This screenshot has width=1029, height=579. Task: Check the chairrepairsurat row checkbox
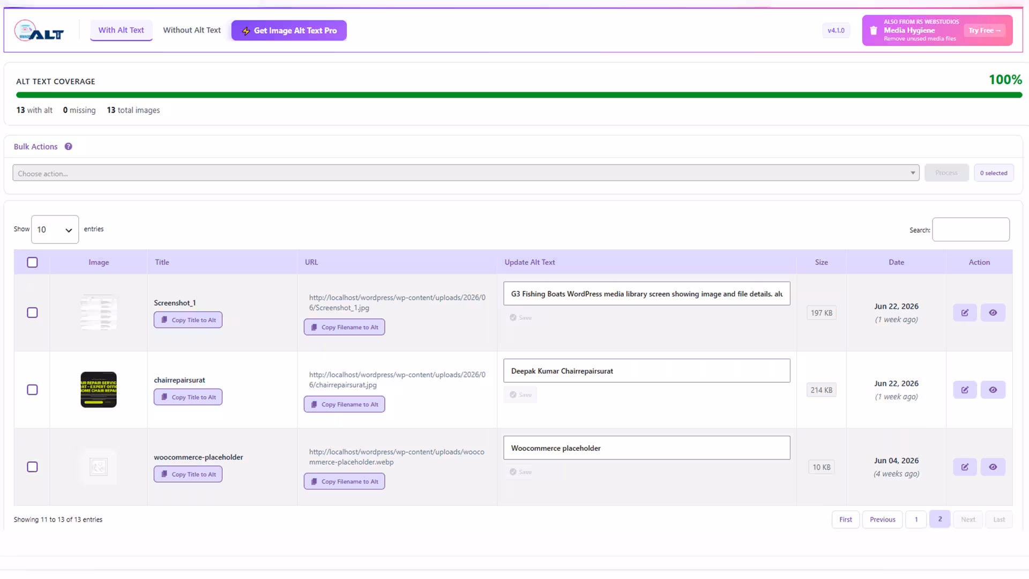[32, 390]
